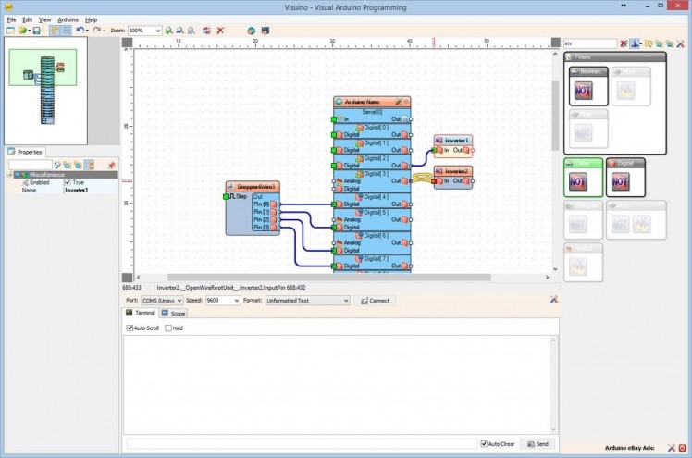Click the Send button
692x458 pixels.
tap(537, 444)
